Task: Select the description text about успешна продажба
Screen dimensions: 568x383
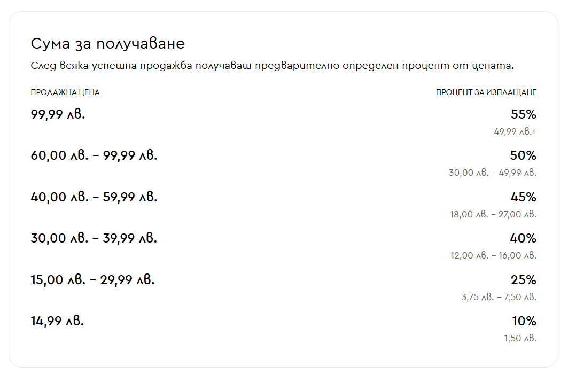Action: pos(272,66)
